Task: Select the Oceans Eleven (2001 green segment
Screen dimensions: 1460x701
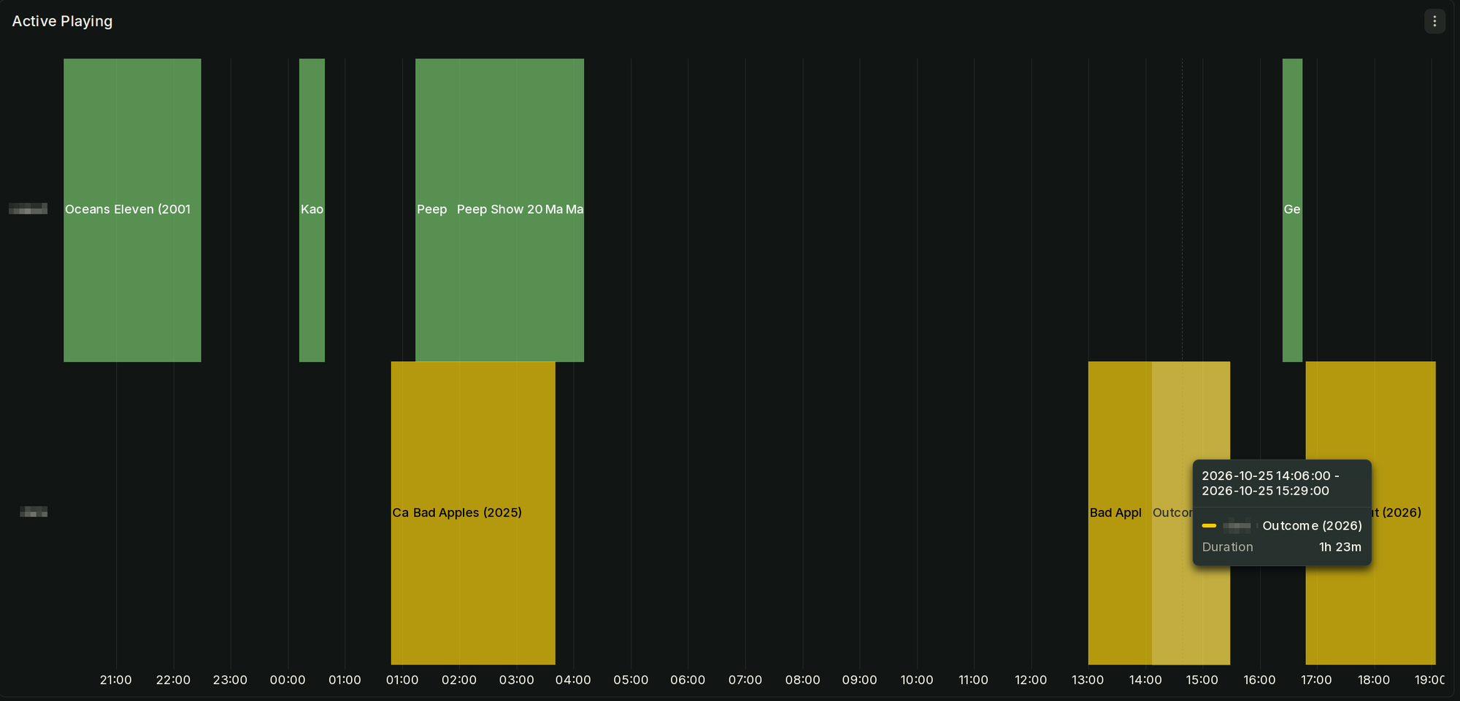Action: point(132,210)
